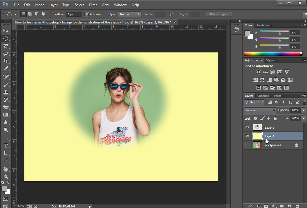Select the Horizontal Type tool

[6, 146]
